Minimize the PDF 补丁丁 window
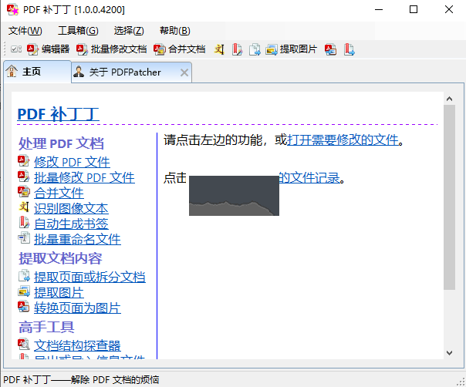This screenshot has width=466, height=387. tap(379, 9)
